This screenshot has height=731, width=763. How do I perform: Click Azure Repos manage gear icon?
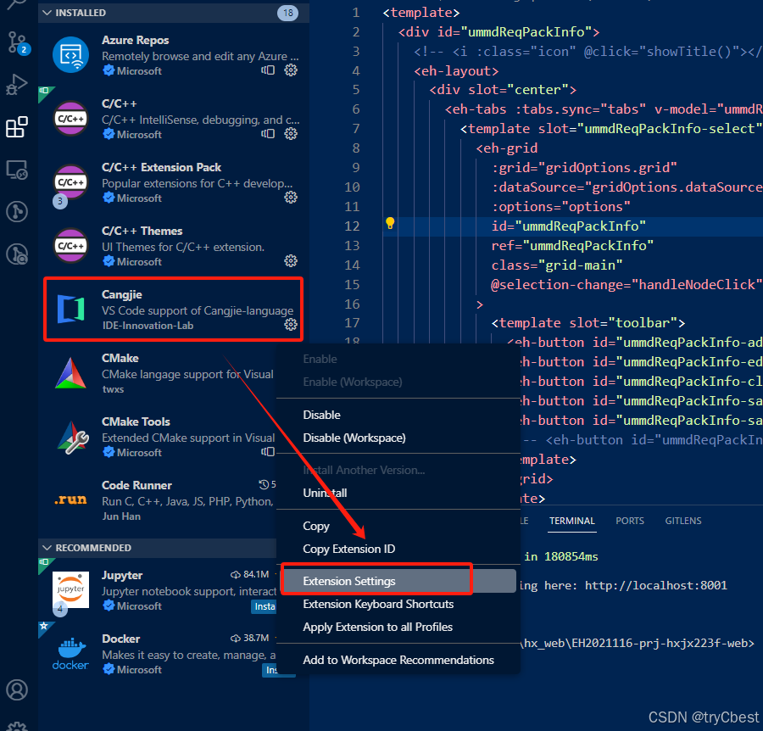point(291,70)
